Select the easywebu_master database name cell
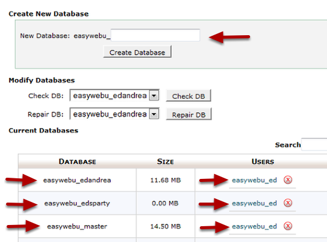The image size is (327, 242). point(77,226)
